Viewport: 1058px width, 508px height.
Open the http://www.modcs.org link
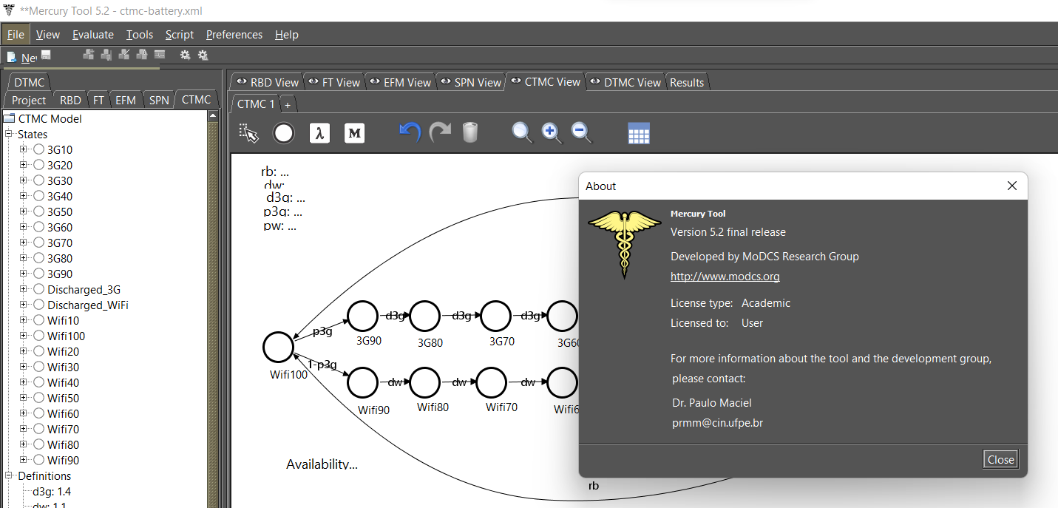tap(725, 277)
